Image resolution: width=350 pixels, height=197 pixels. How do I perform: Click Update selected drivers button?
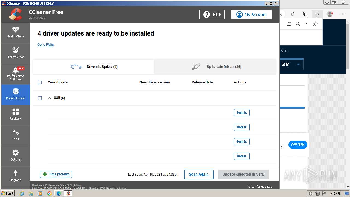[x=243, y=175]
